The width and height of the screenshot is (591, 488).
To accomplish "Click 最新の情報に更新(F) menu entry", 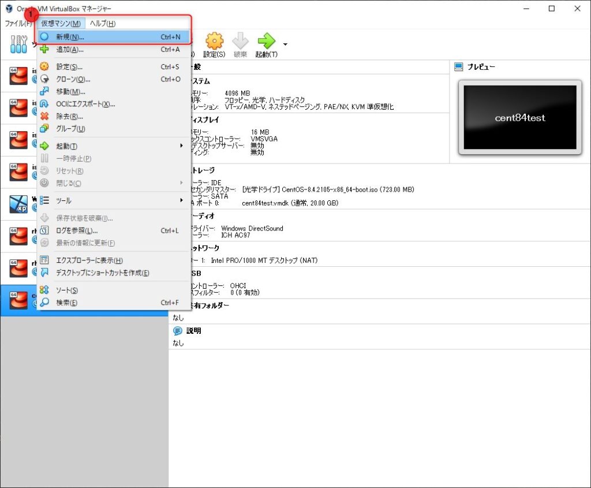I will [x=113, y=243].
